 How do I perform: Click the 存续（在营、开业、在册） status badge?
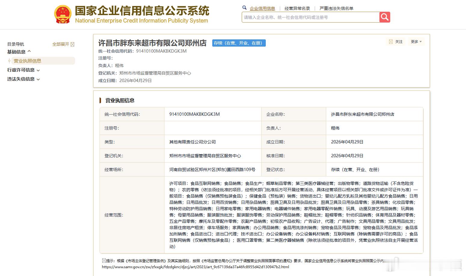click(x=239, y=43)
